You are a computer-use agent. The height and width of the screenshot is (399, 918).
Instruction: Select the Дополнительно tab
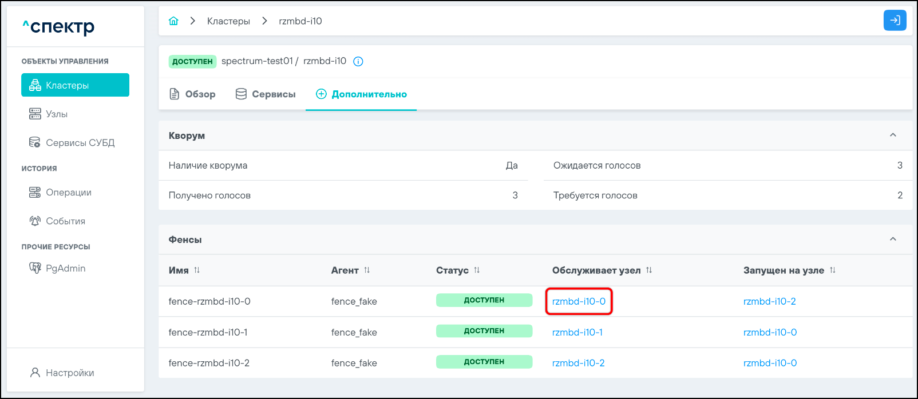[361, 94]
